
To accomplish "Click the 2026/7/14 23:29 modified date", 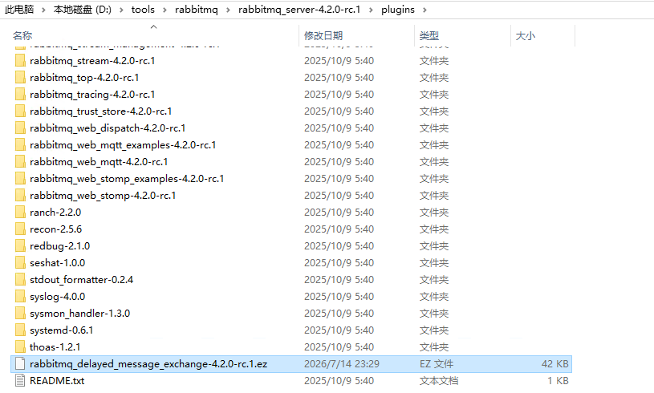I will point(342,364).
